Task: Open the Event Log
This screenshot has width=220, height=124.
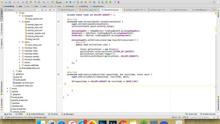Action: tap(191, 114)
